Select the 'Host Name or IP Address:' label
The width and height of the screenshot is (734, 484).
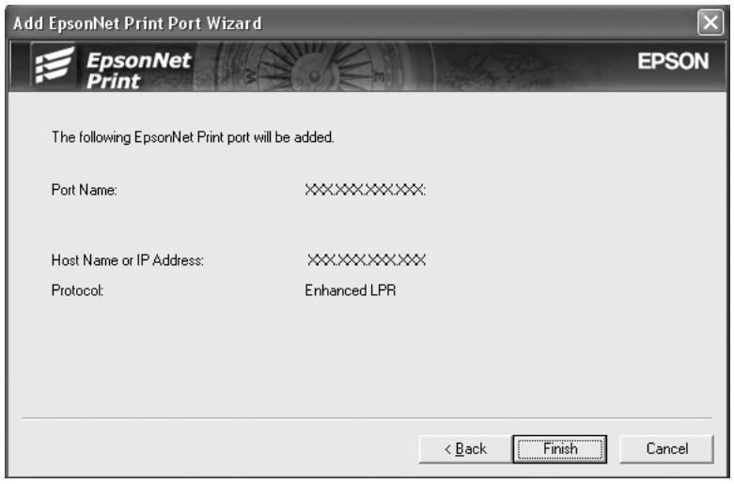pyautogui.click(x=127, y=260)
